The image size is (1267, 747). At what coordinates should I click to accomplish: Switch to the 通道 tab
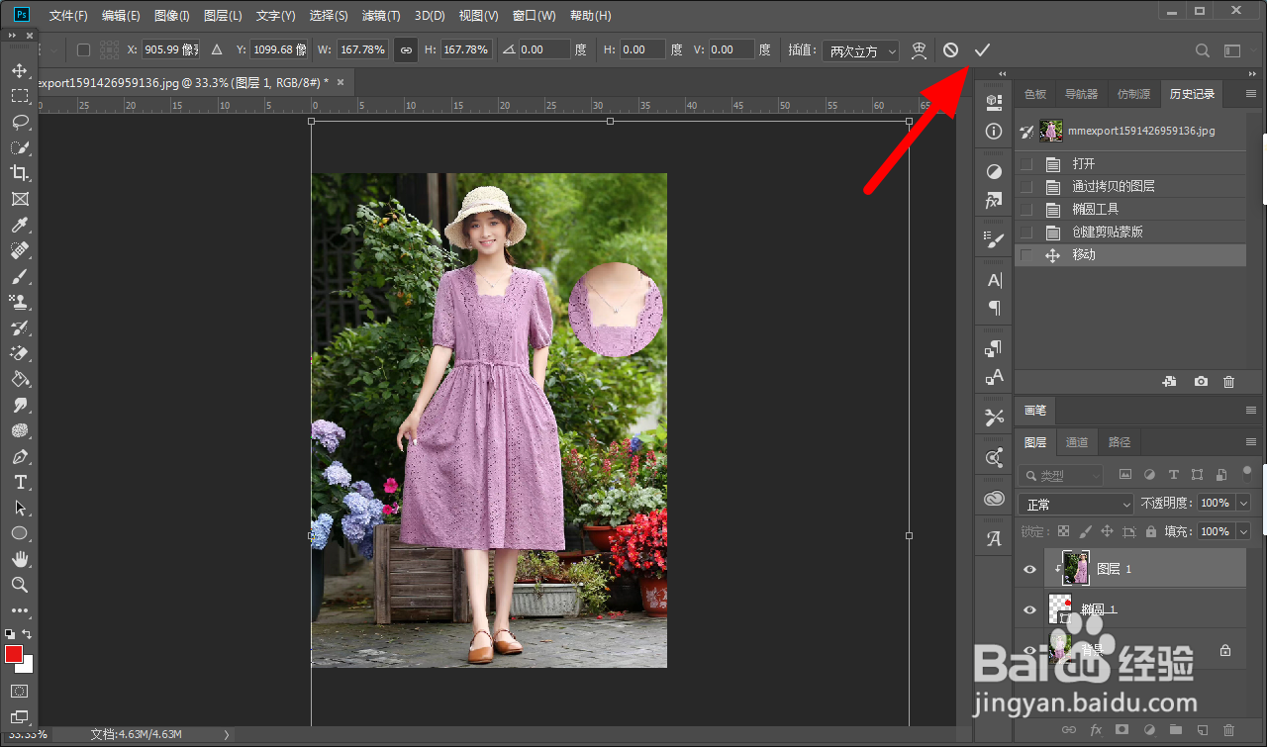(x=1077, y=442)
